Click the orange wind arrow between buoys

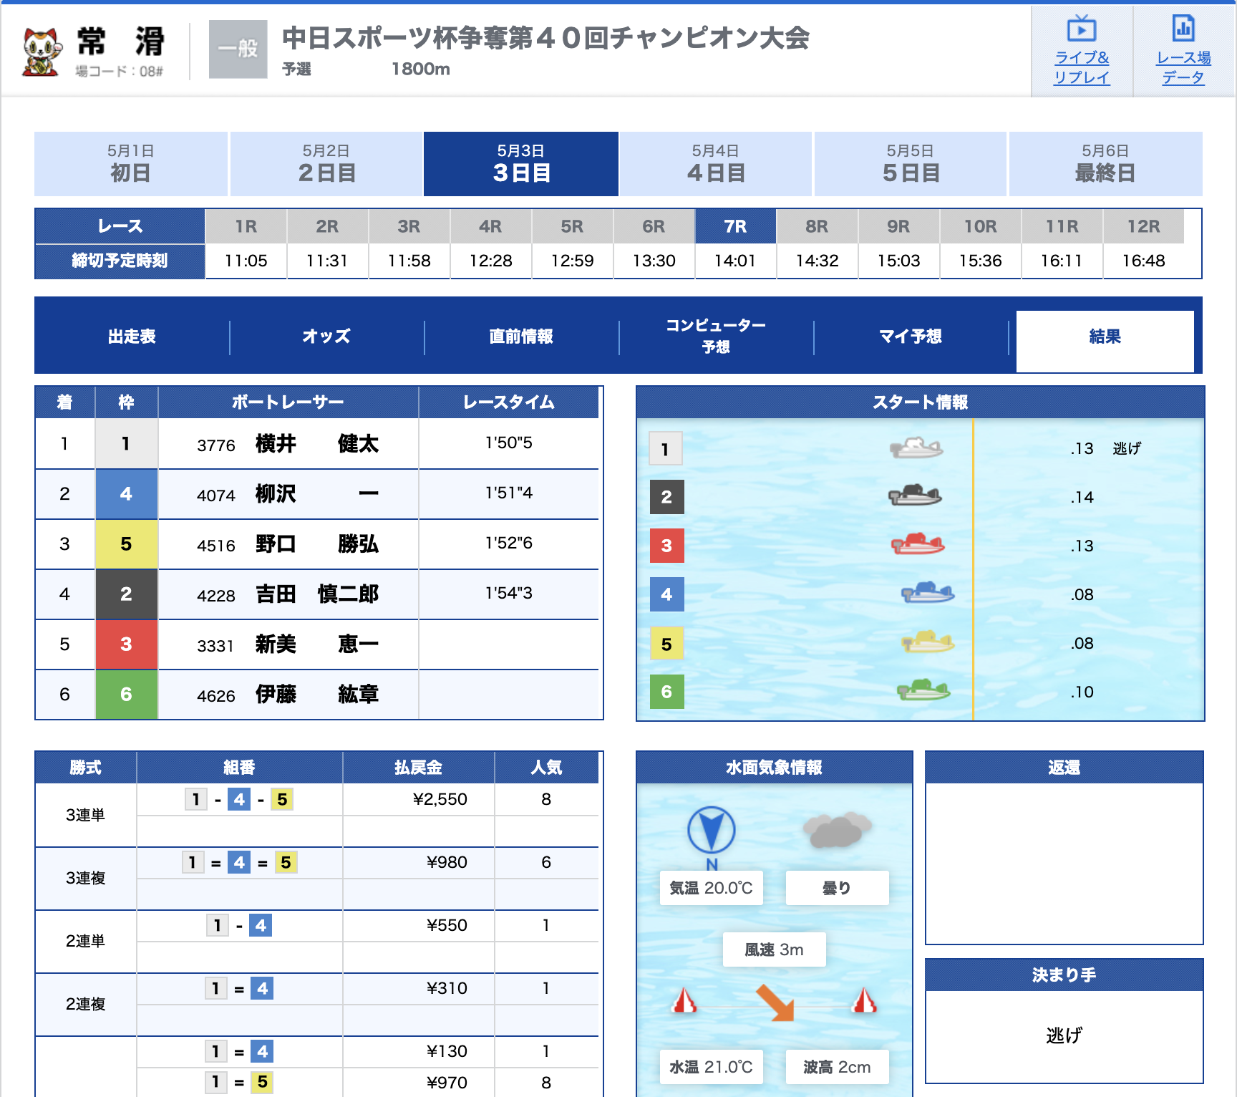[x=775, y=1002]
